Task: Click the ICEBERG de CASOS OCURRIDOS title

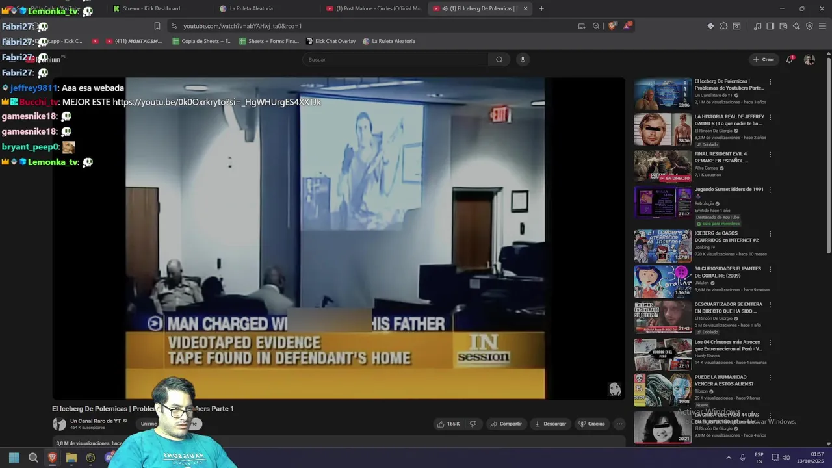Action: coord(727,237)
